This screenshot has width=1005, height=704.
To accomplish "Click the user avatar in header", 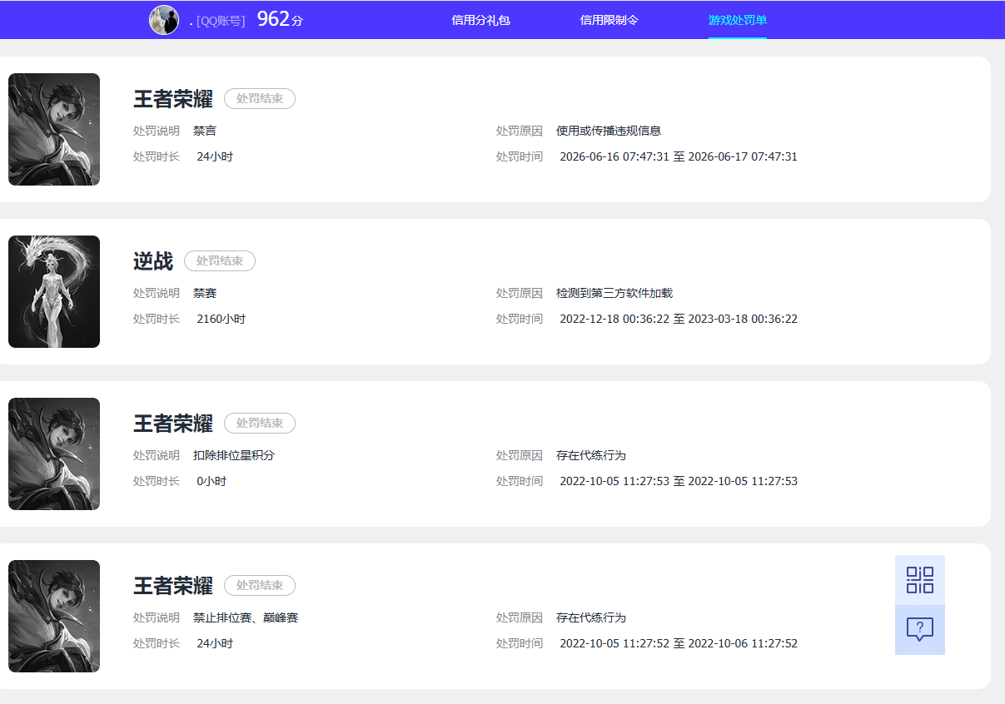I will tap(164, 20).
